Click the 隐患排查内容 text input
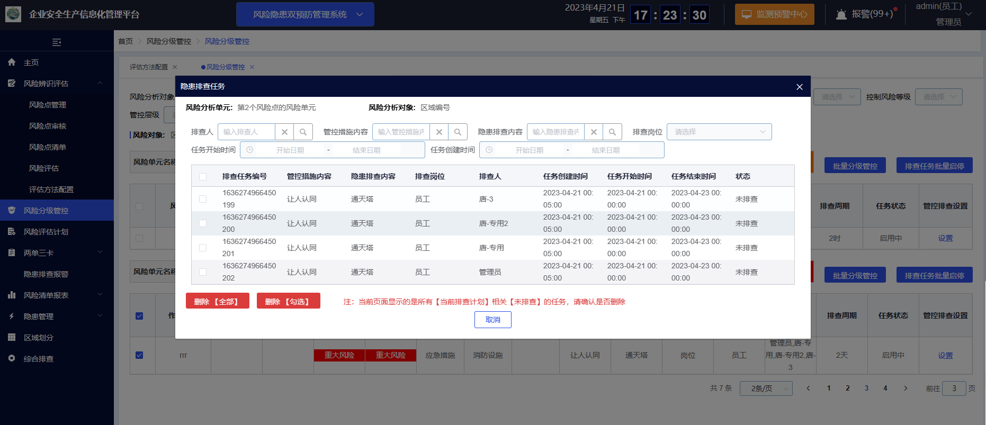The image size is (986, 425). tap(555, 132)
